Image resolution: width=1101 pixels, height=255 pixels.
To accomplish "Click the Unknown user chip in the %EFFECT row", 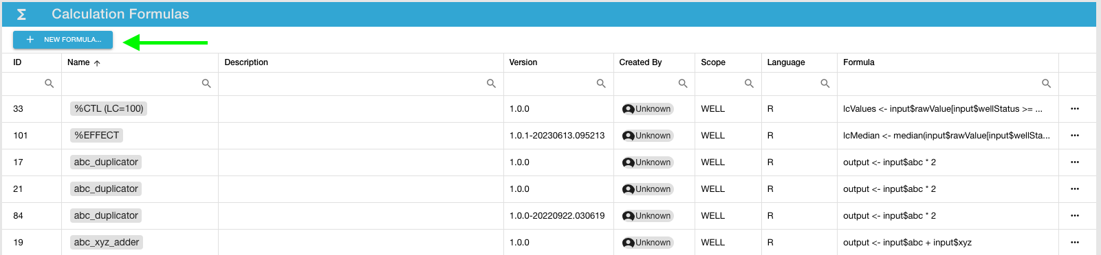I will [646, 136].
